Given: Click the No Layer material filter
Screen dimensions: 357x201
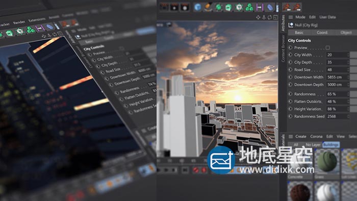Looking at the screenshot, I should tap(313, 144).
